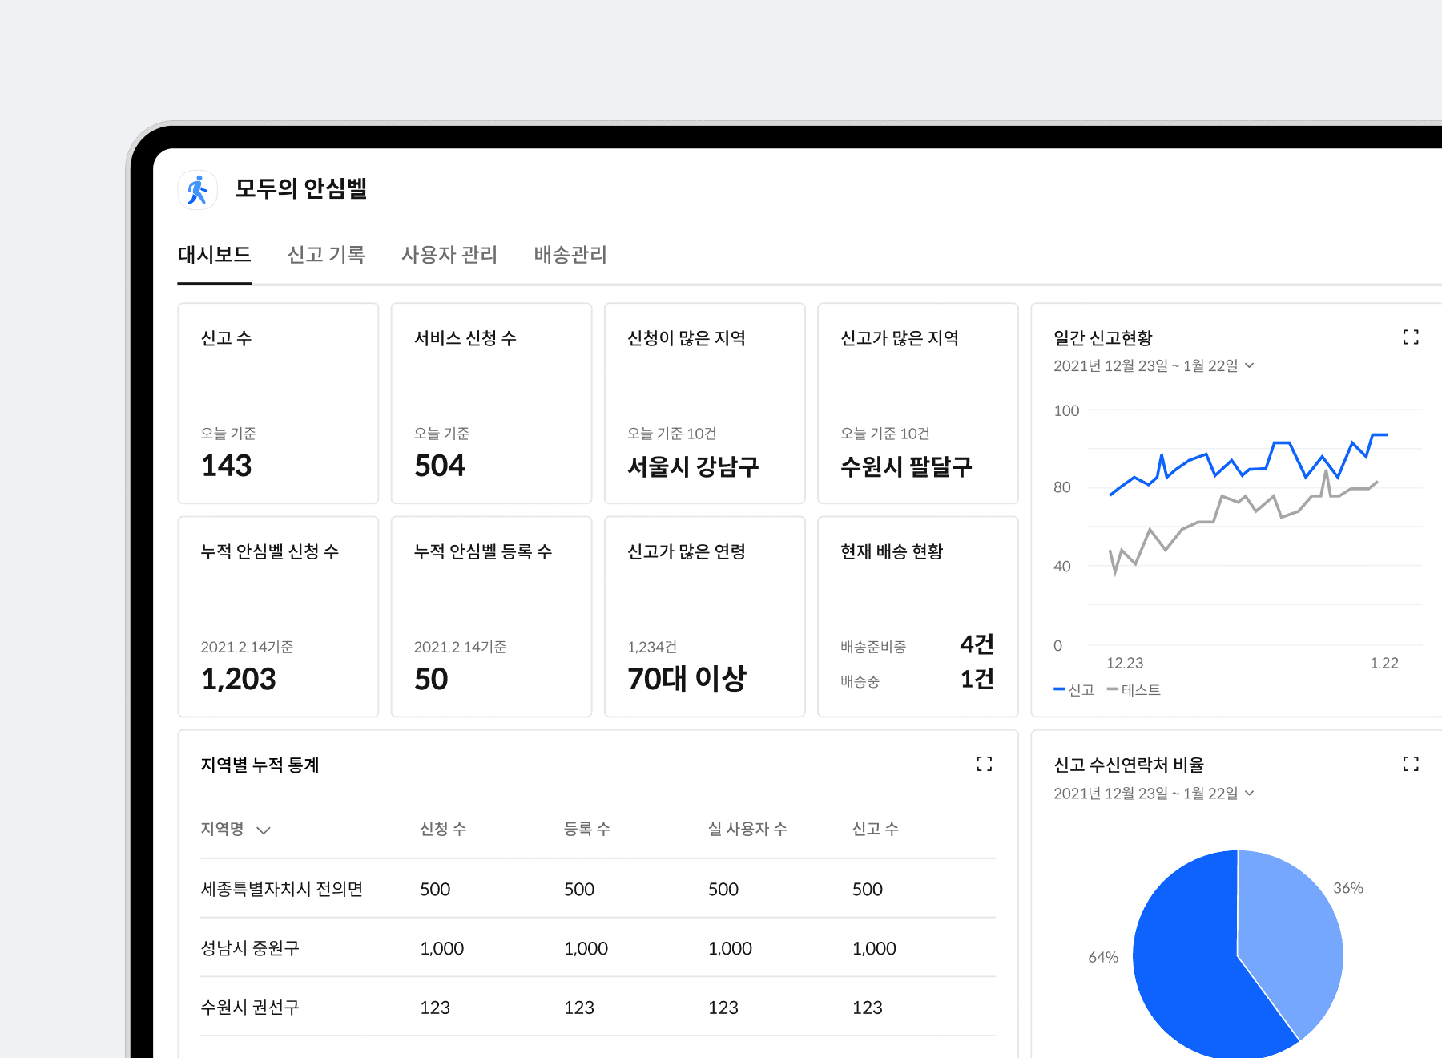Open the 사용자 관리 tab
The image size is (1442, 1058).
click(449, 255)
